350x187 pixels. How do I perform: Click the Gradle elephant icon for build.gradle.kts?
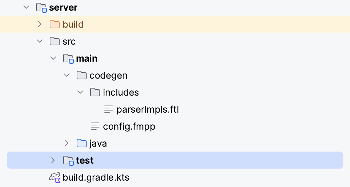[55, 177]
